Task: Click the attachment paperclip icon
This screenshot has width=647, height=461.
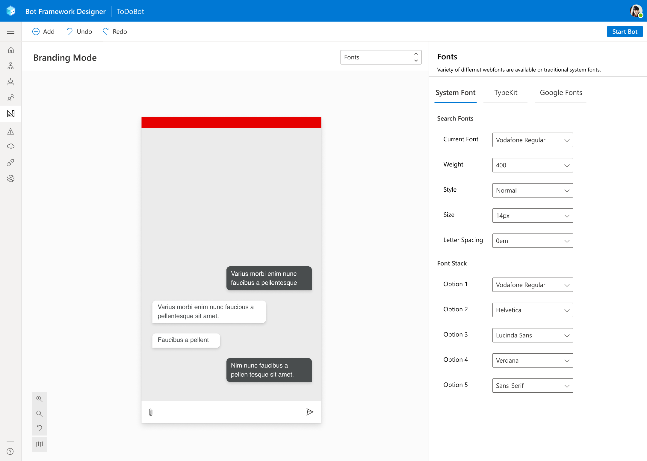Action: click(x=151, y=412)
